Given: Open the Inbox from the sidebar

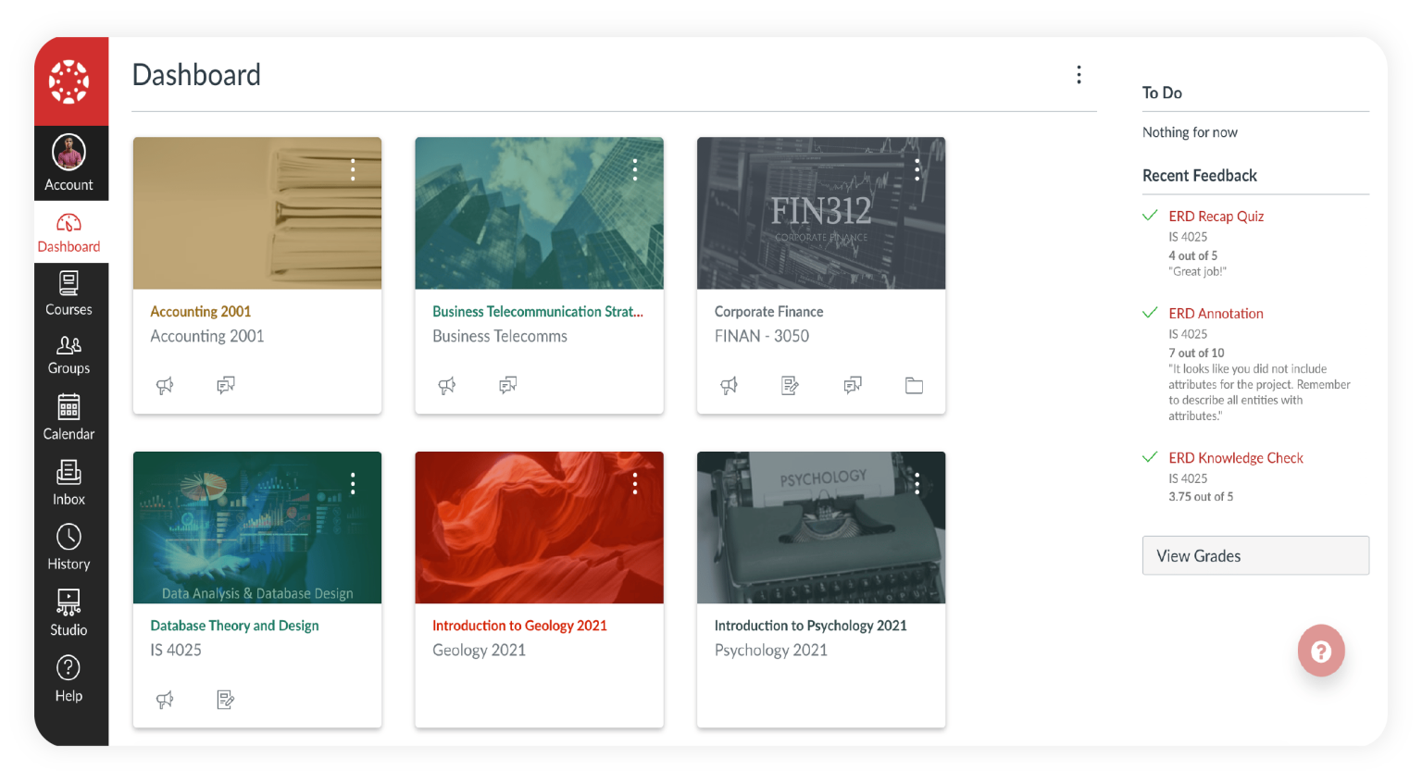Looking at the screenshot, I should coord(69,484).
